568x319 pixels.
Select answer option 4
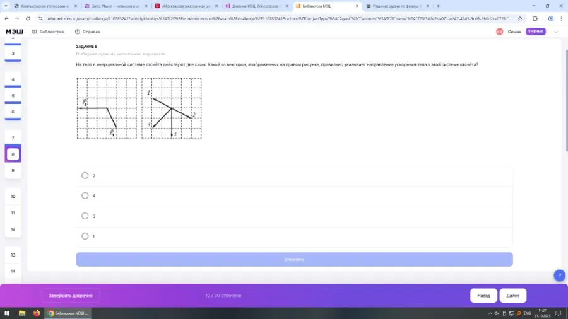pos(85,195)
